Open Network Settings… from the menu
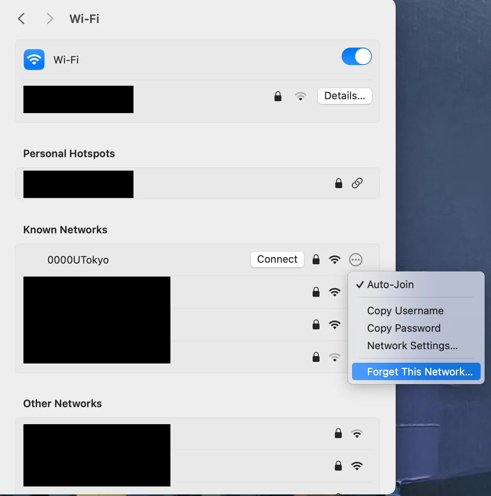Image resolution: width=491 pixels, height=496 pixels. 412,346
